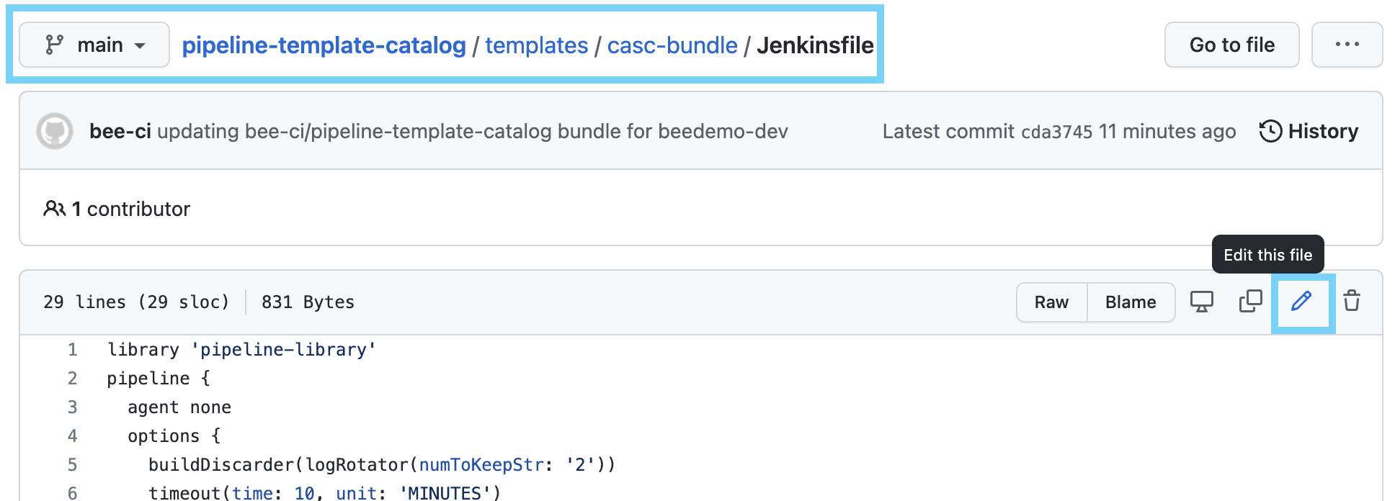This screenshot has height=501, width=1395.
Task: Click the 'options {' code line
Action: [174, 436]
